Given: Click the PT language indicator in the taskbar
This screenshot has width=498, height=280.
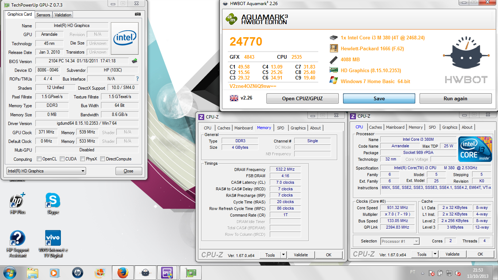Looking at the screenshot, I should coord(412,272).
